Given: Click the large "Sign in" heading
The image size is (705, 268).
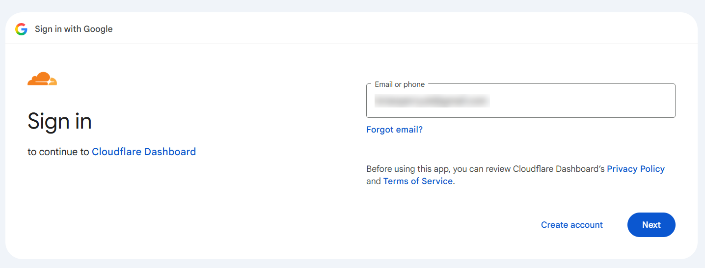Looking at the screenshot, I should [59, 121].
